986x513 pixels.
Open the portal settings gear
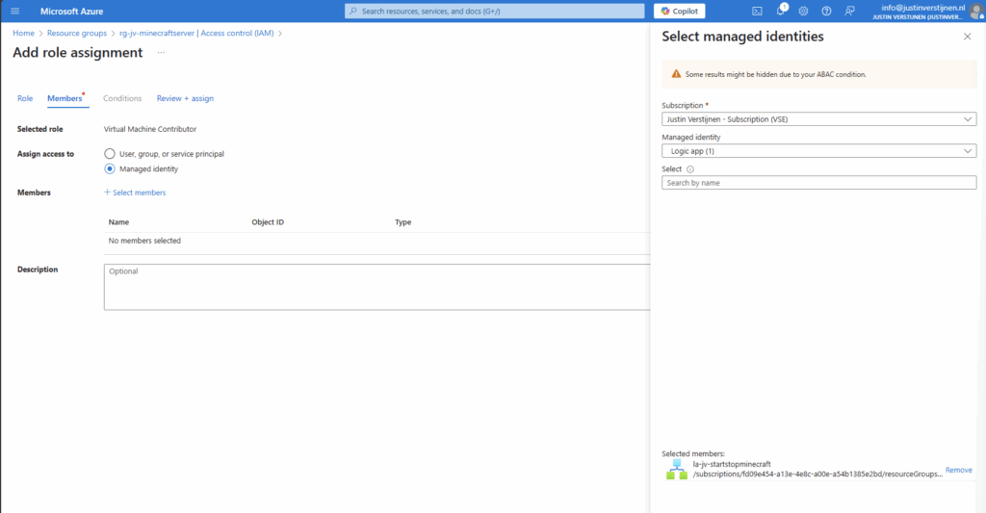pyautogui.click(x=804, y=11)
